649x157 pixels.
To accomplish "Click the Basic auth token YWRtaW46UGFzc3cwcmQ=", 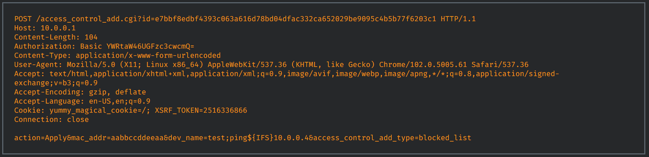I will [x=150, y=46].
